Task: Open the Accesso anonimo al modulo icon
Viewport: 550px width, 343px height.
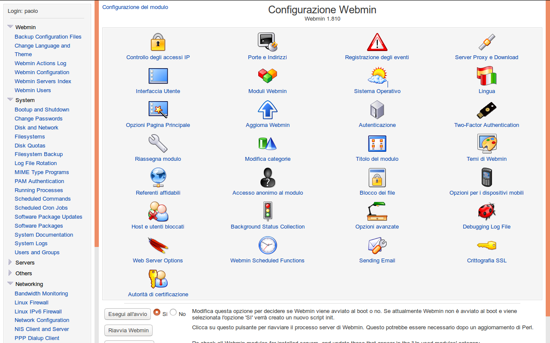Action: 268,178
